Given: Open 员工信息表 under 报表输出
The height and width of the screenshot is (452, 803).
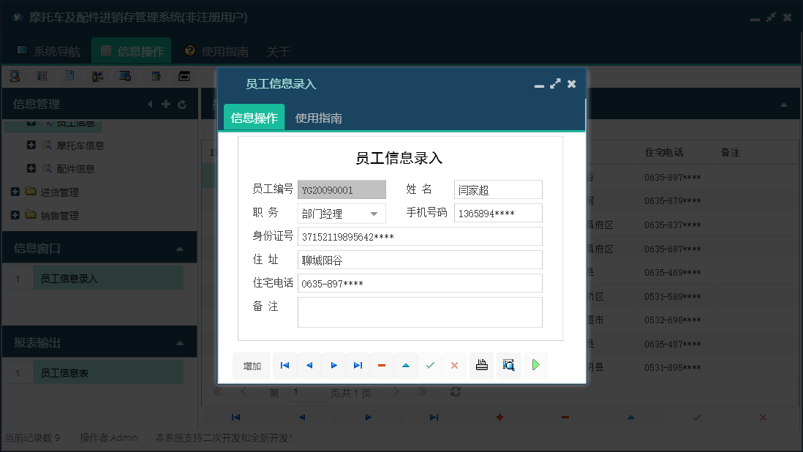Looking at the screenshot, I should [x=108, y=372].
